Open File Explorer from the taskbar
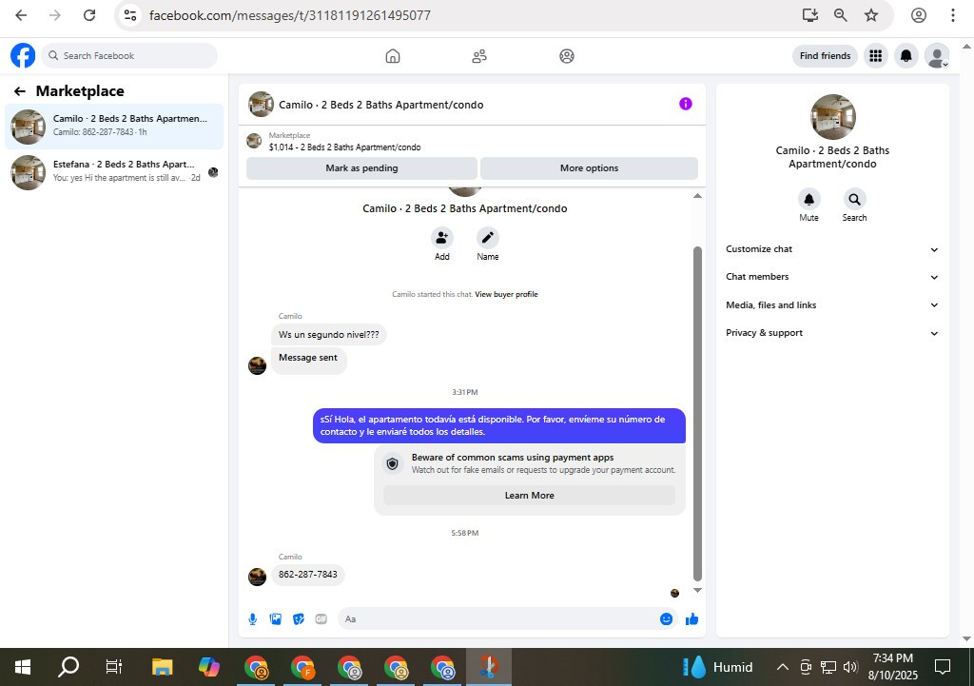 pos(162,667)
